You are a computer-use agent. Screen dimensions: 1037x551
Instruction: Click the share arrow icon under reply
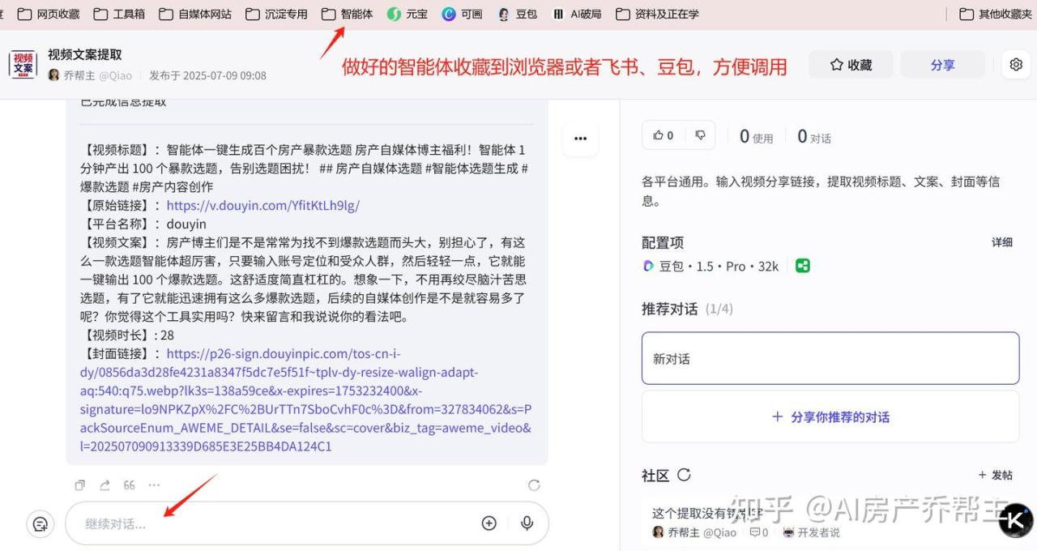pos(105,485)
